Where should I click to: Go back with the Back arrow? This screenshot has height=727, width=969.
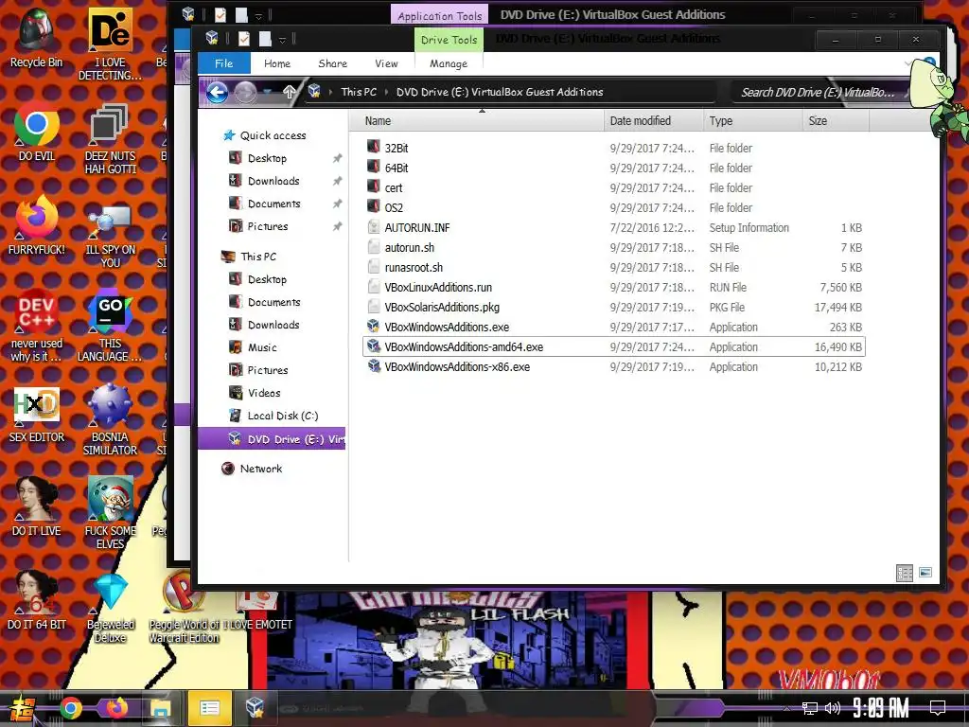pos(217,93)
